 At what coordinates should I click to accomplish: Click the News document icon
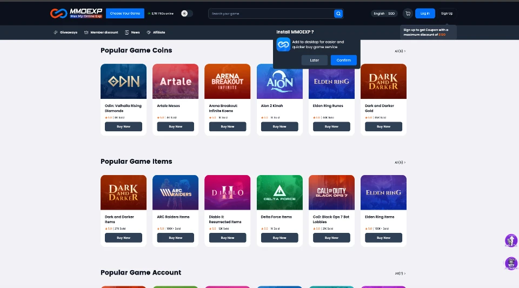pyautogui.click(x=127, y=32)
